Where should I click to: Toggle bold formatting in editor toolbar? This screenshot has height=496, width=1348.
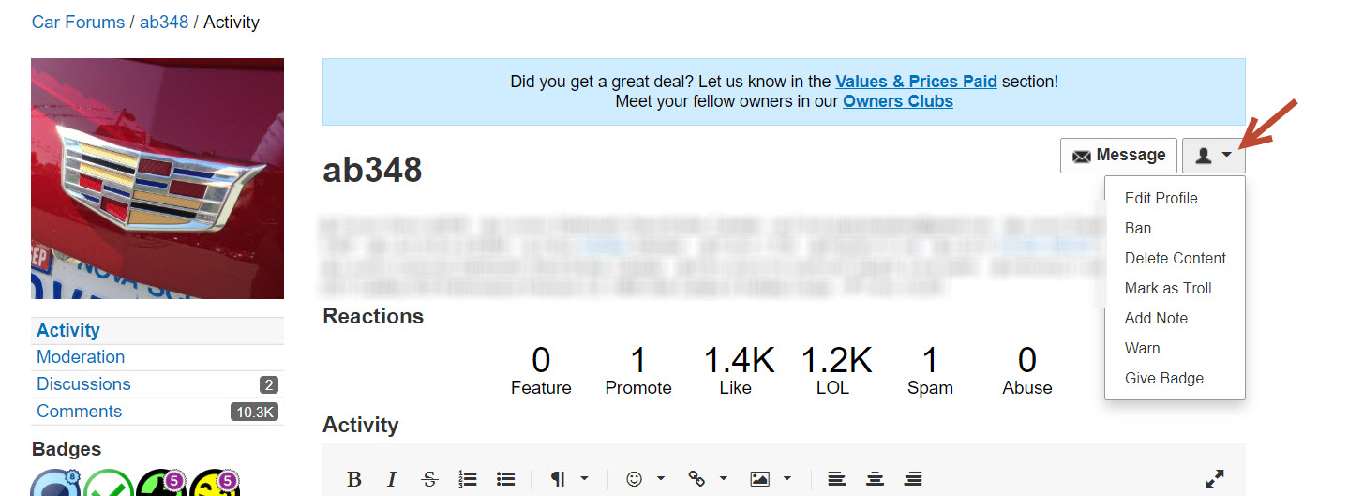[354, 479]
